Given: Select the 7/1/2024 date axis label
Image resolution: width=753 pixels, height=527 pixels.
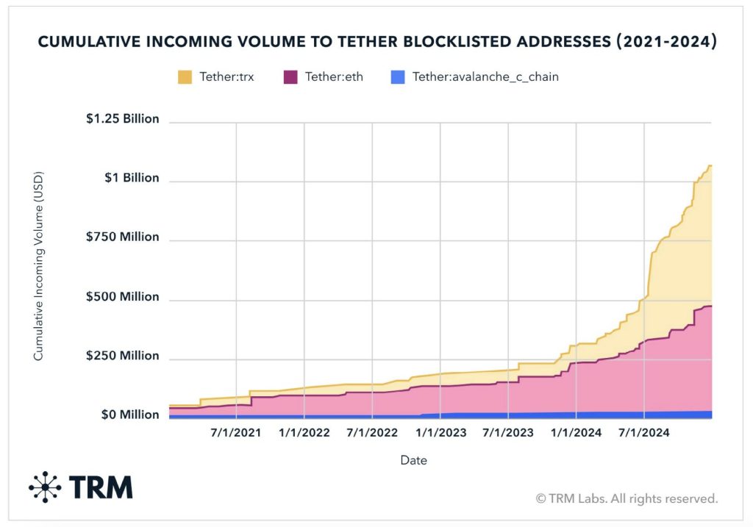Looking at the screenshot, I should tap(644, 432).
